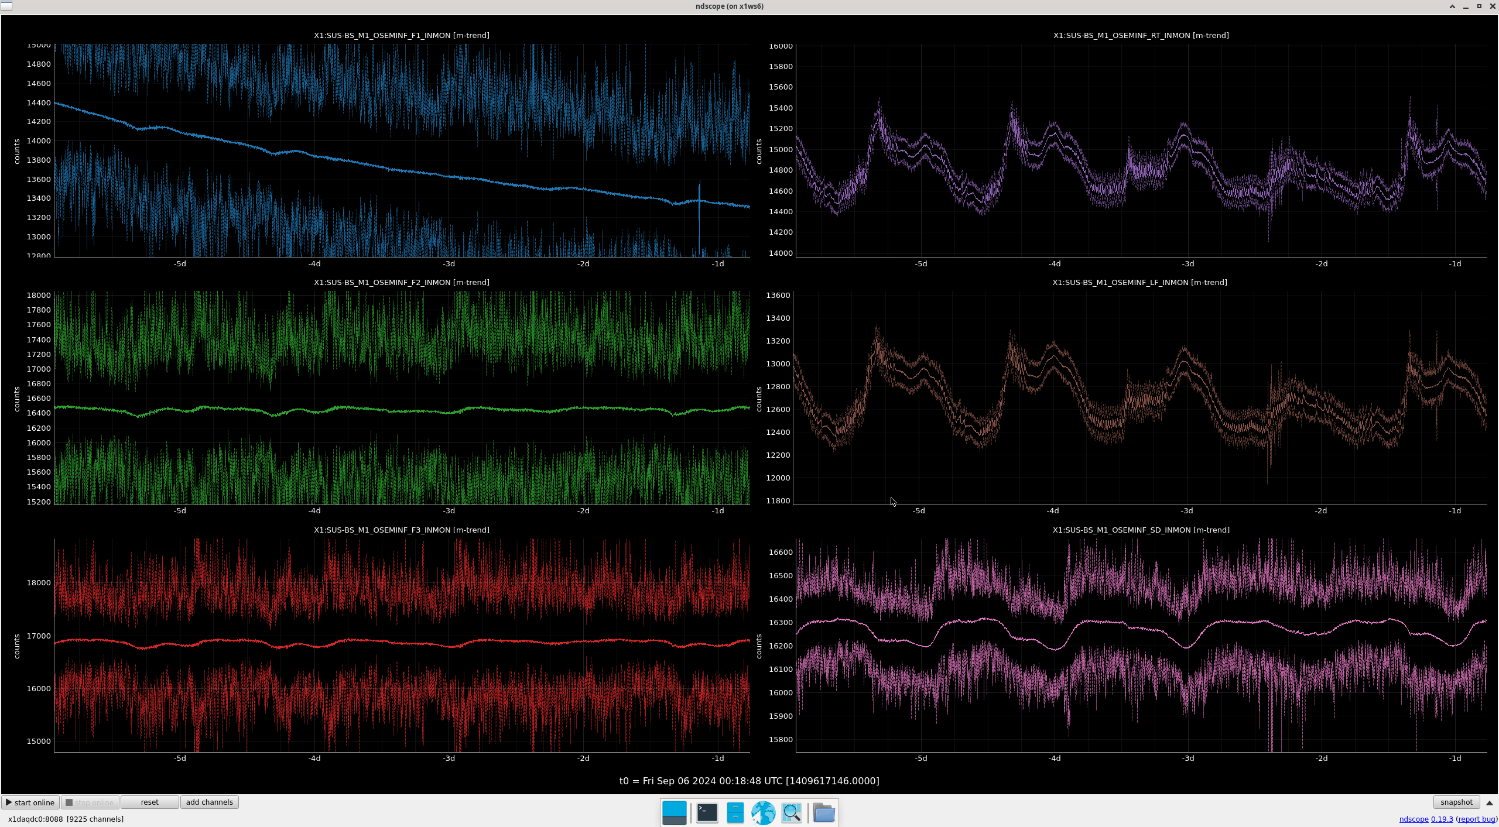Take a snapshot of the plots
This screenshot has width=1499, height=827.
[1456, 802]
